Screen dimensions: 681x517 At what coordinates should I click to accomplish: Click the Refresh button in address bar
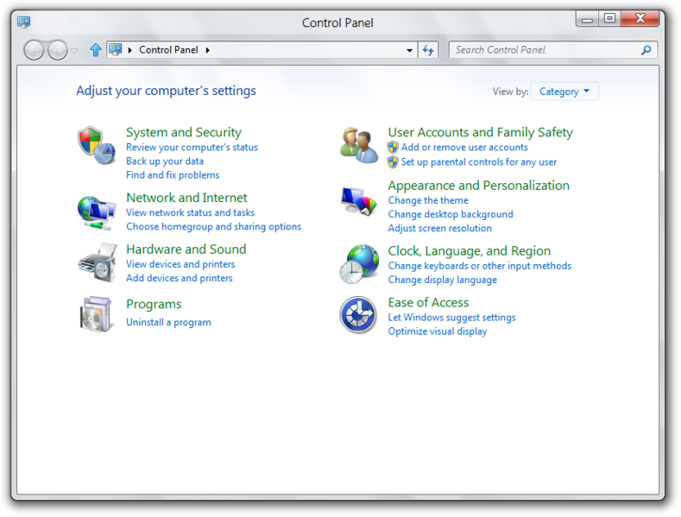click(428, 50)
